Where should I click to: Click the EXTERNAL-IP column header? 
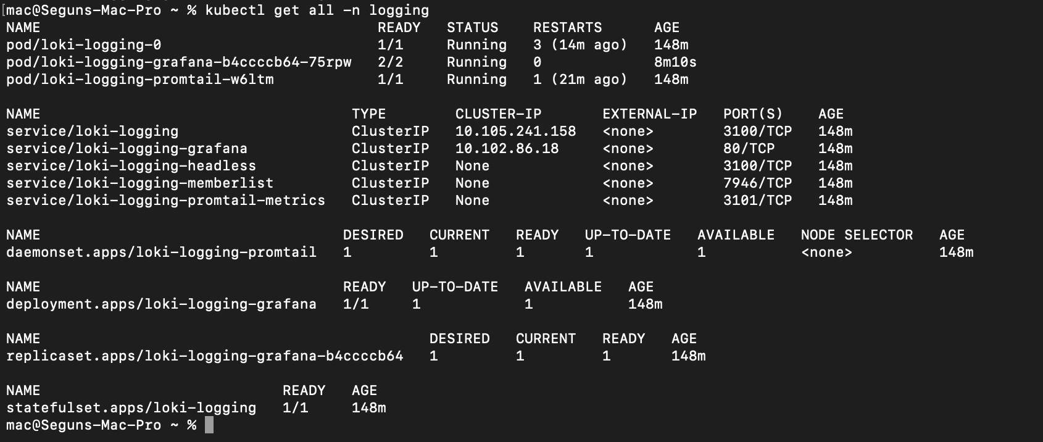649,114
